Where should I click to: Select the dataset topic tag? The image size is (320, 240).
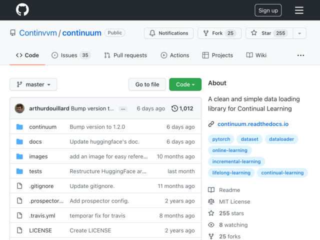pyautogui.click(x=249, y=139)
